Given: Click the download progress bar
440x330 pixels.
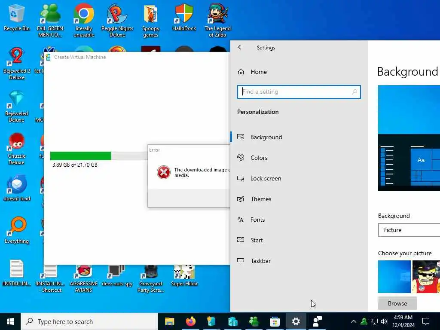Looking at the screenshot, I should point(99,156).
